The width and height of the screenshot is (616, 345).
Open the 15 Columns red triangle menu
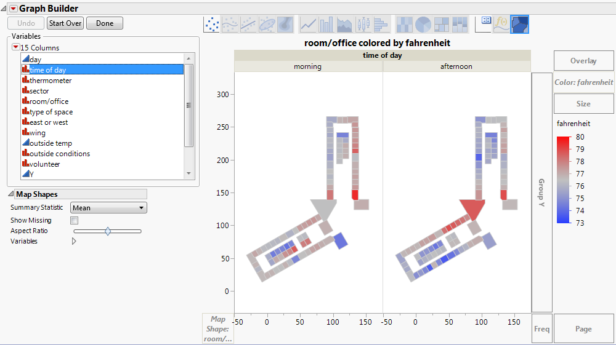(x=15, y=47)
